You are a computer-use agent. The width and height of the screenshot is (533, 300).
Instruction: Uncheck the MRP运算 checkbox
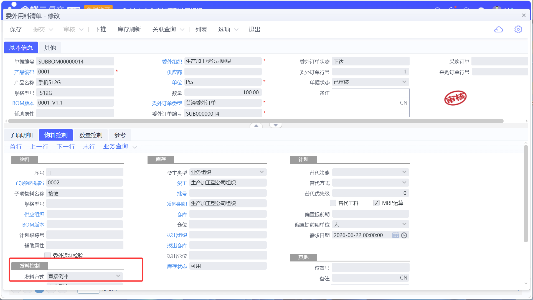(376, 203)
